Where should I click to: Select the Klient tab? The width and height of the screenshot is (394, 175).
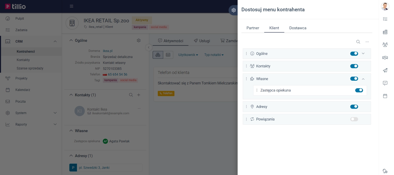click(274, 28)
